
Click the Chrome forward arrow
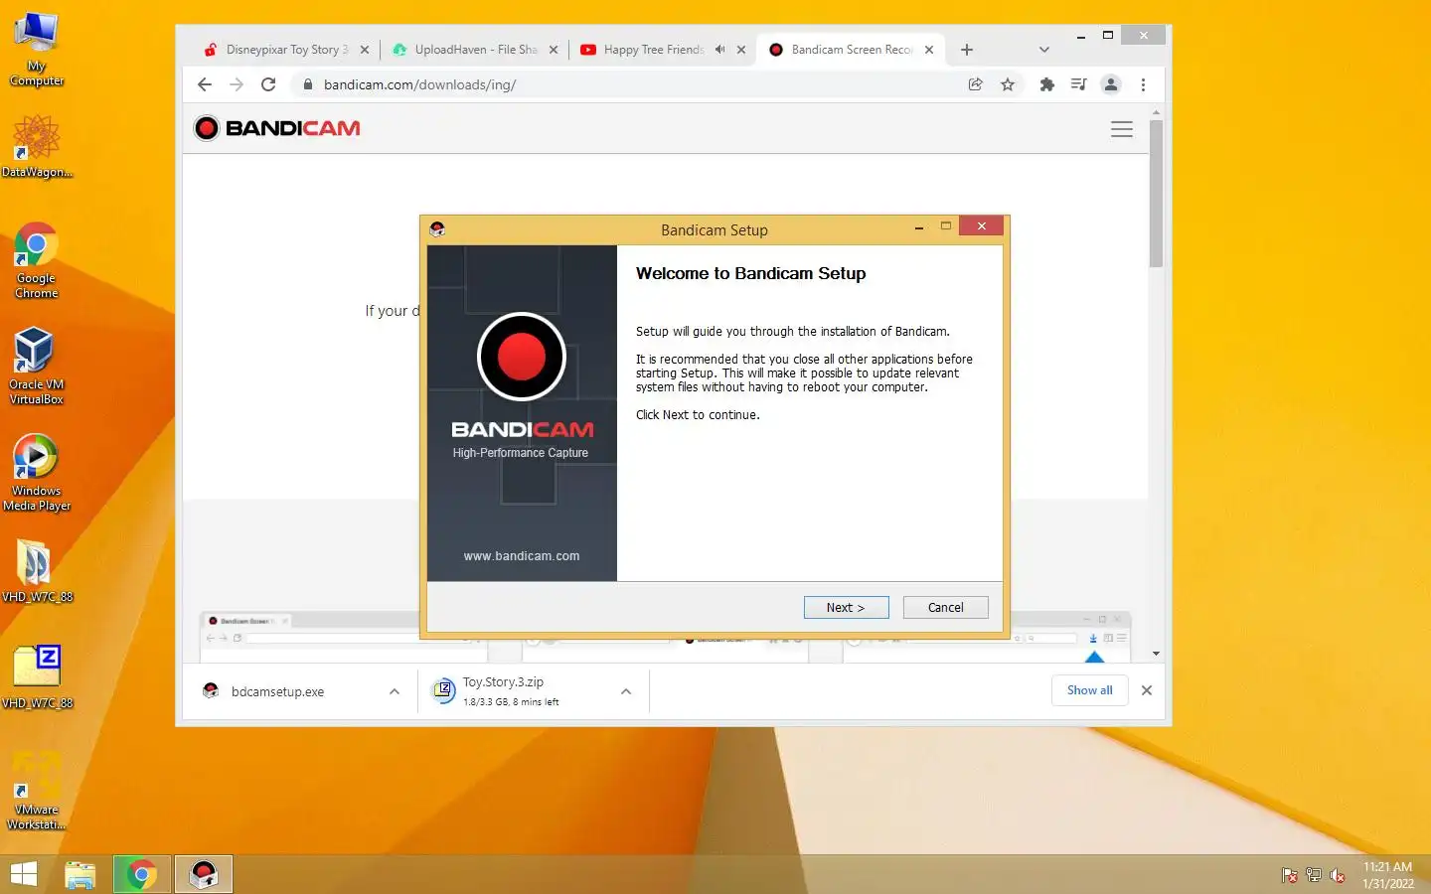click(x=237, y=84)
